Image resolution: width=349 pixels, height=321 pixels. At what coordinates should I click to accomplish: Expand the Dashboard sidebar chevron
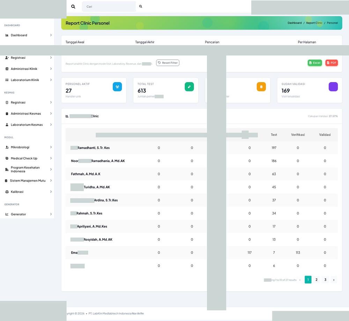click(51, 35)
